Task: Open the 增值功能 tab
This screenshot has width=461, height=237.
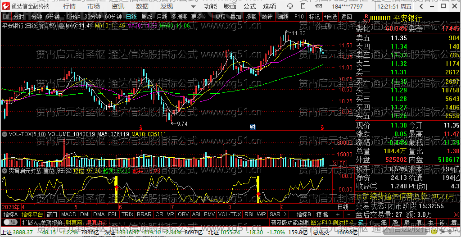Action: [x=96, y=222]
